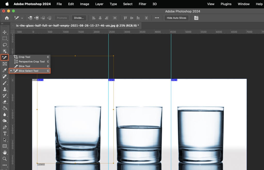Select the Zoom tool
The height and width of the screenshot is (170, 264).
pos(5,159)
